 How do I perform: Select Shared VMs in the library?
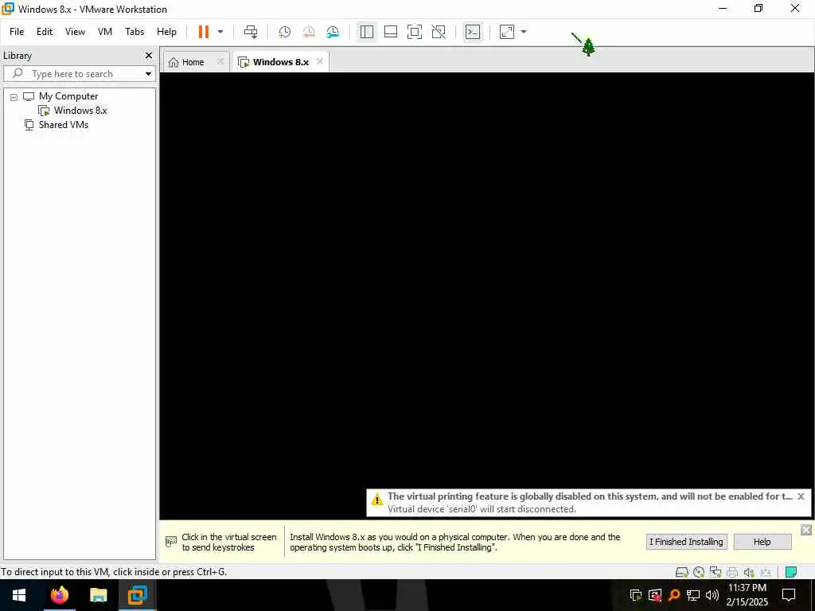click(x=64, y=125)
